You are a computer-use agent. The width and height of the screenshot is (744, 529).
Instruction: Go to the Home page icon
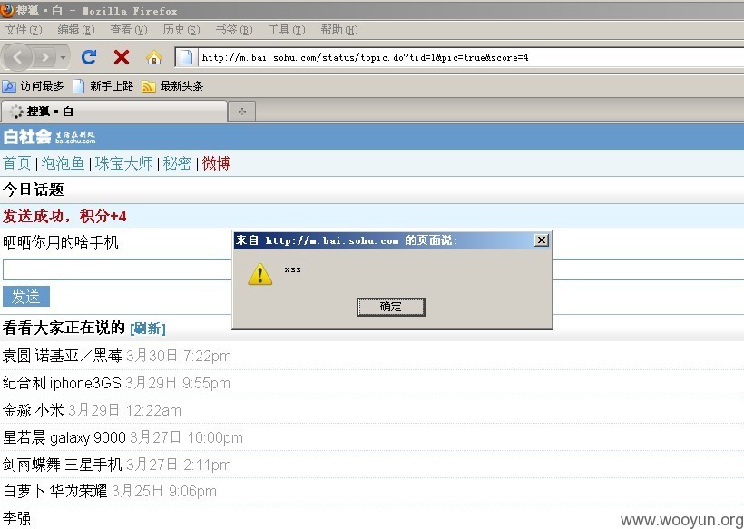[x=153, y=57]
